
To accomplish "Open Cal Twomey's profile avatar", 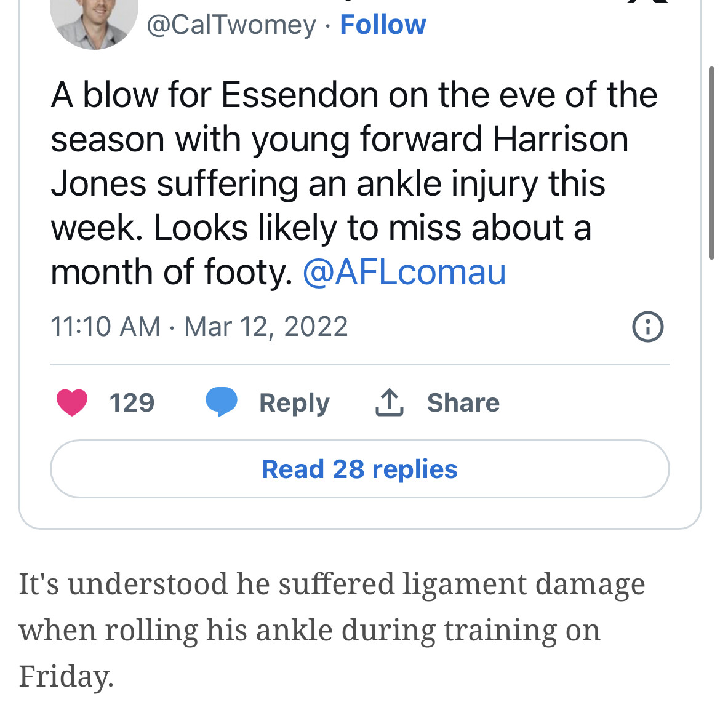I will (x=94, y=23).
